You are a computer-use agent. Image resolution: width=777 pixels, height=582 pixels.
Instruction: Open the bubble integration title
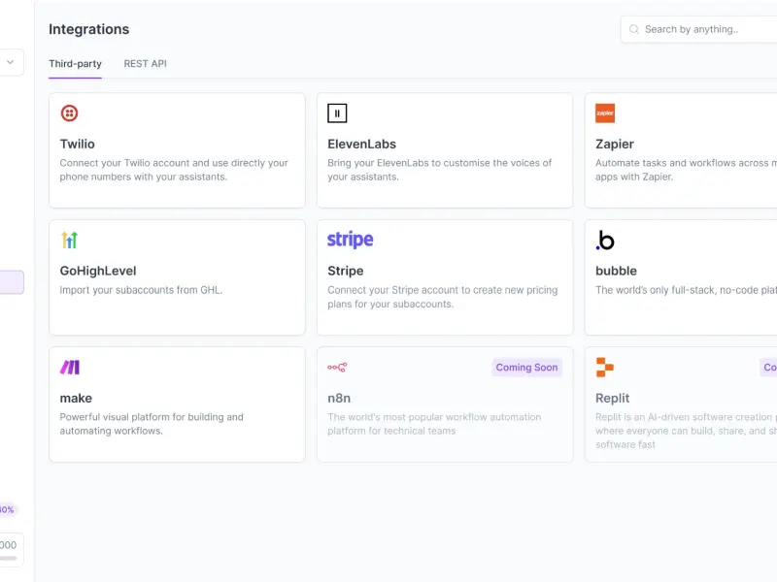pyautogui.click(x=616, y=272)
